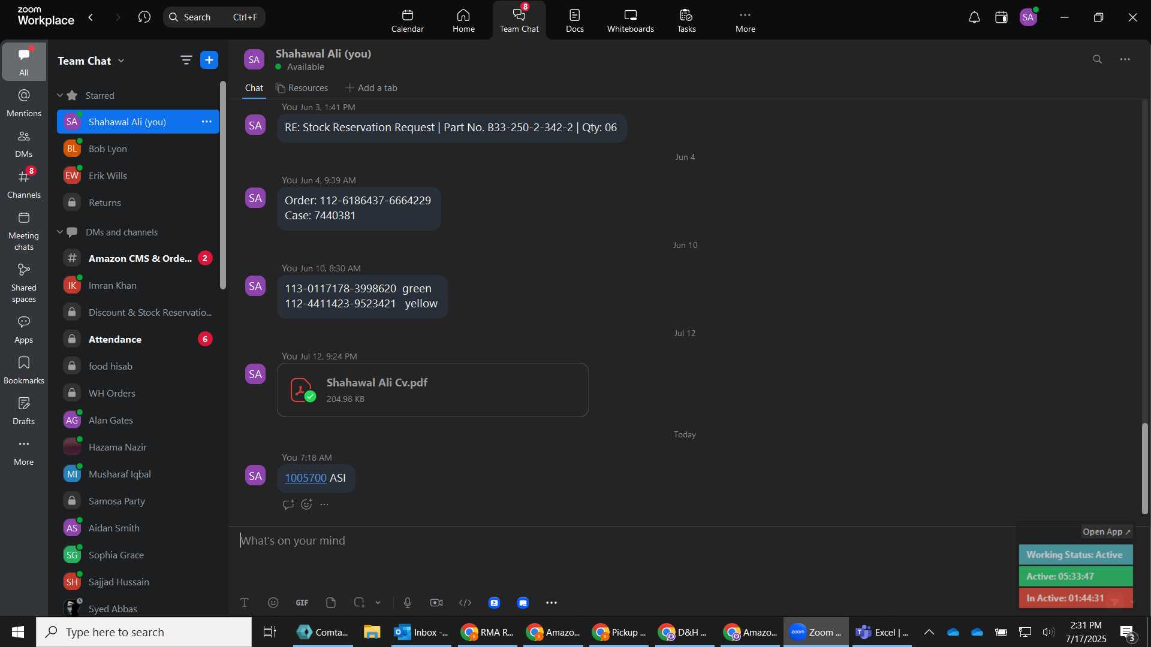The image size is (1151, 647).
Task: Open Excel from the taskbar
Action: tap(882, 632)
